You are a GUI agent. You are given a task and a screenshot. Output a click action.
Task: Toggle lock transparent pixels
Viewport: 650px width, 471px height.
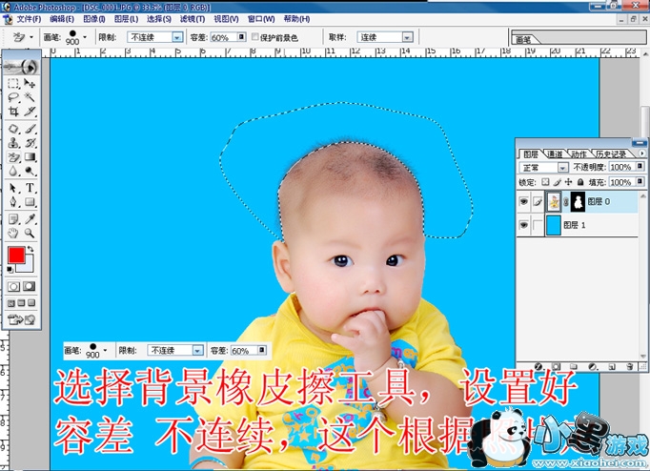[545, 182]
